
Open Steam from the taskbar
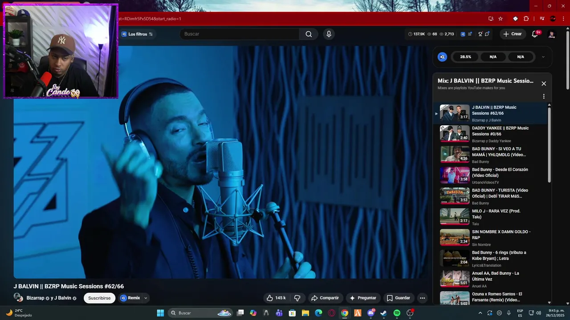tap(383, 313)
